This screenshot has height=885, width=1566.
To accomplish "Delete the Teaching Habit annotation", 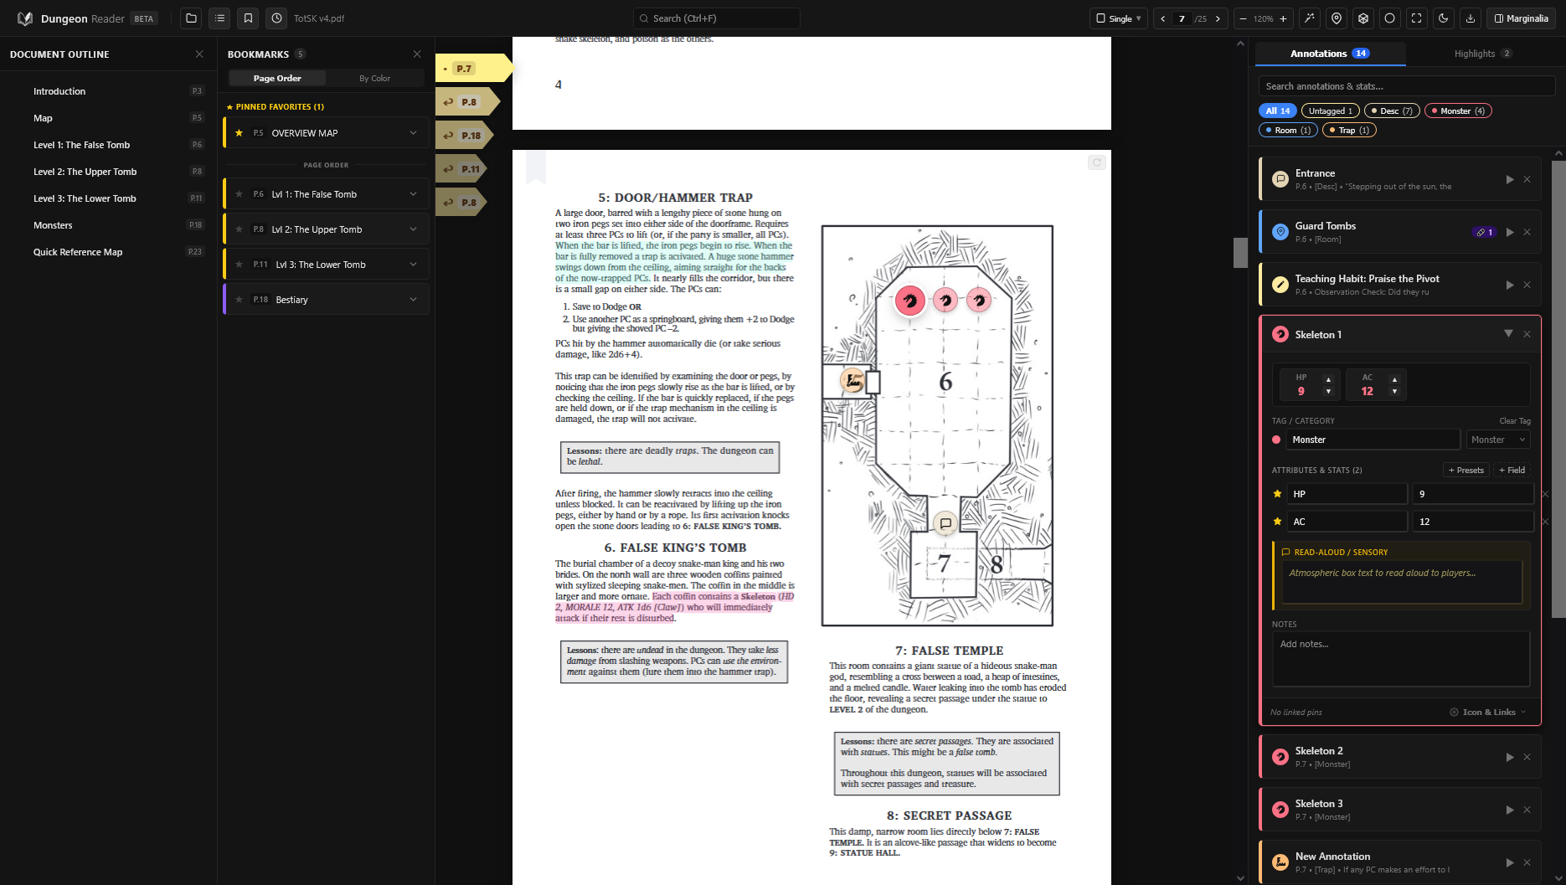I will point(1527,285).
